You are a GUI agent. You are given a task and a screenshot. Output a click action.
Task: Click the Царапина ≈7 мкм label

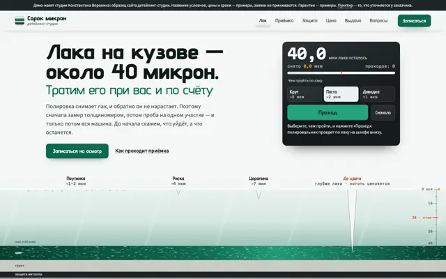259,181
